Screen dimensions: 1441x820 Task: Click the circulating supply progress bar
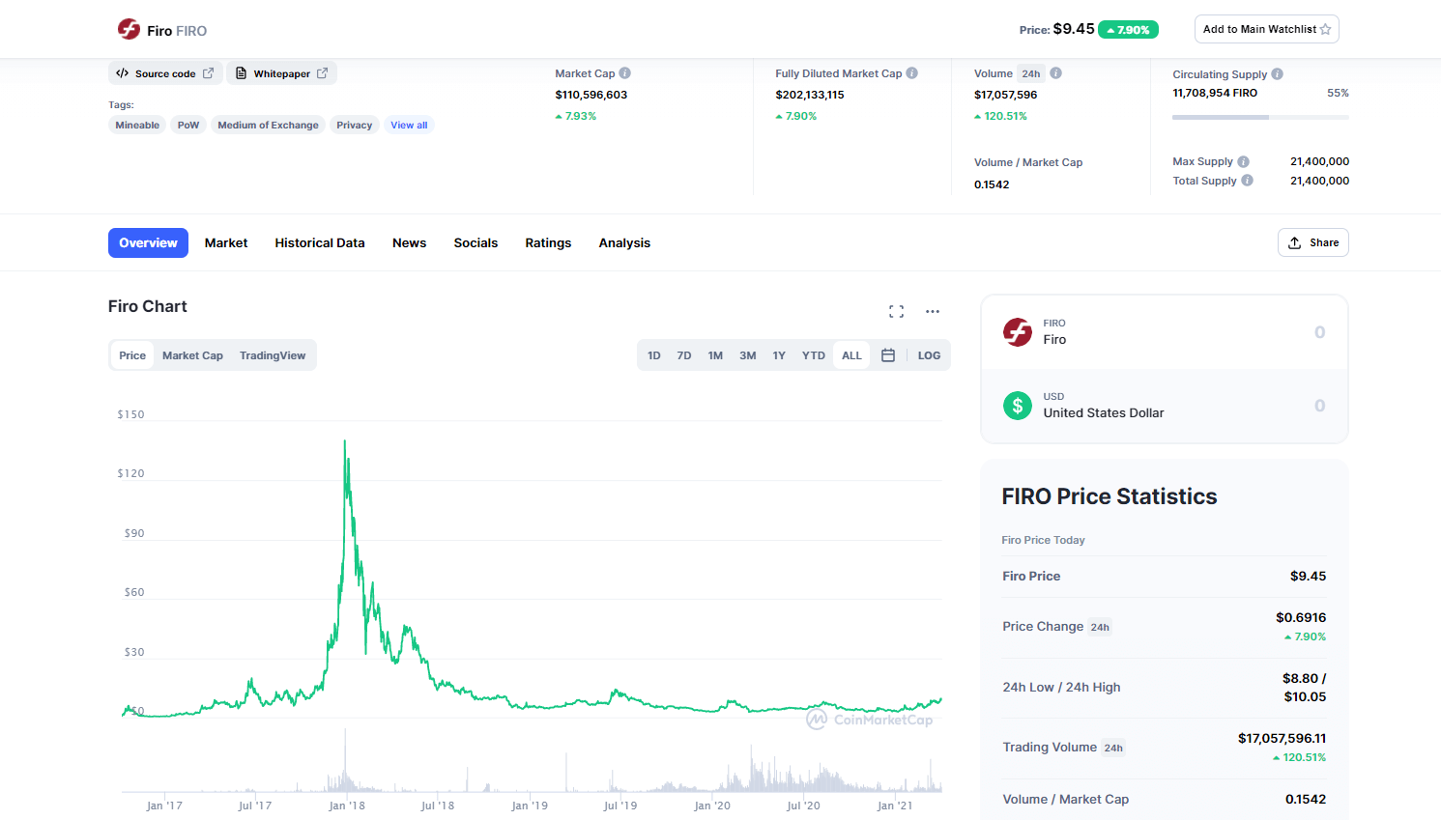click(1260, 117)
